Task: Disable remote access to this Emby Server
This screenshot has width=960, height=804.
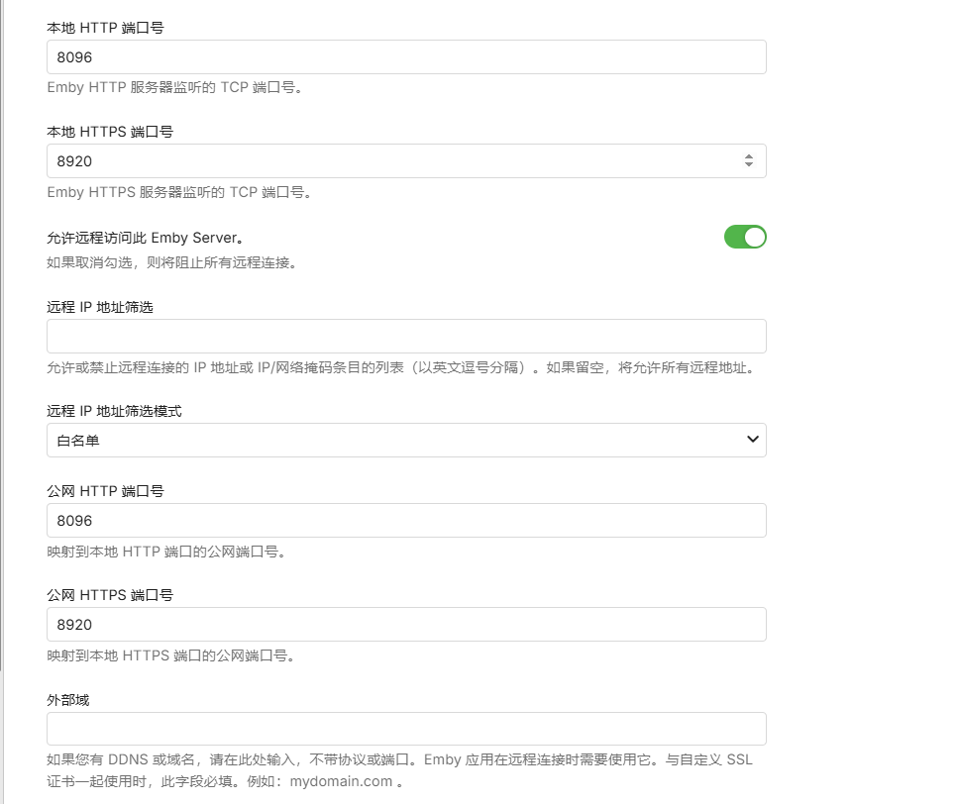Action: coord(745,237)
